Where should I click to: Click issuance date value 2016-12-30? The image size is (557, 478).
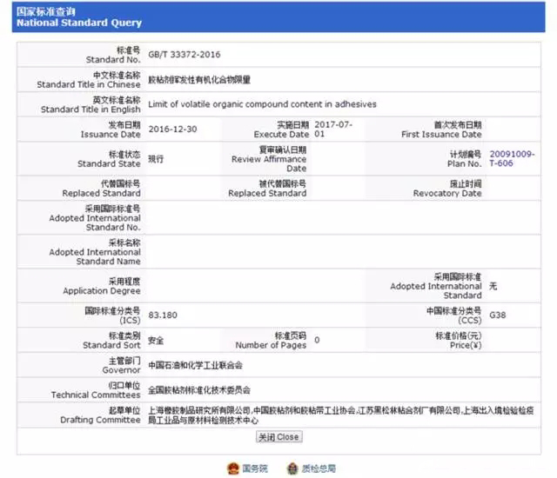[172, 129]
